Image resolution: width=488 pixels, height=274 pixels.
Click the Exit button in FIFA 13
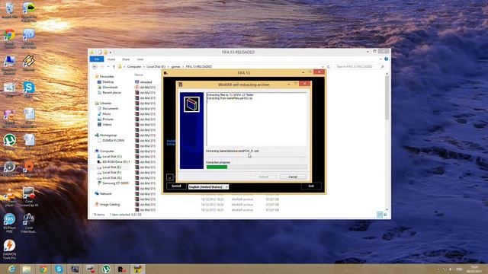click(311, 186)
